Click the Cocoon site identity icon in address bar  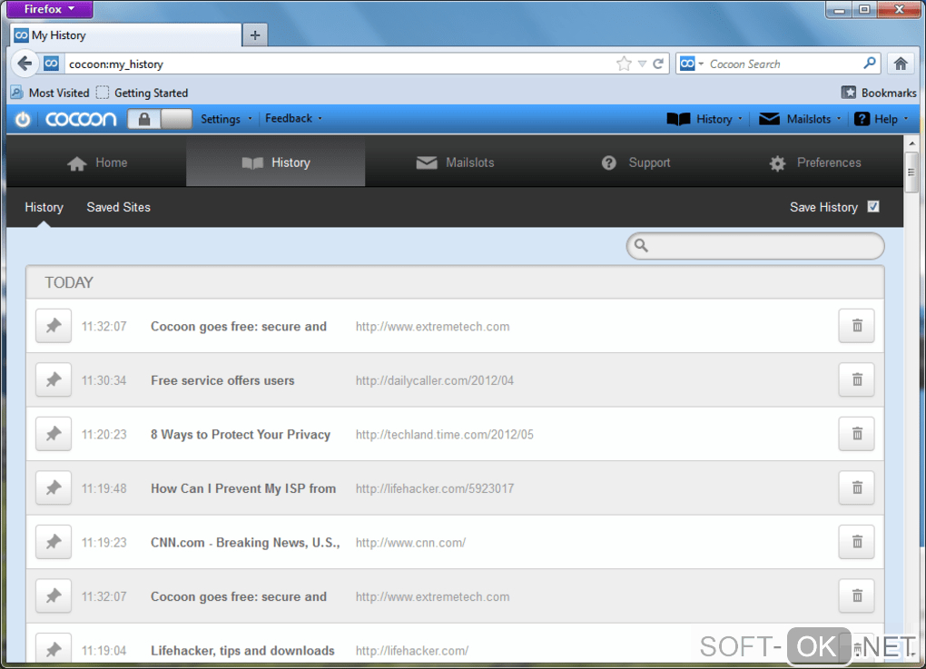tap(52, 64)
